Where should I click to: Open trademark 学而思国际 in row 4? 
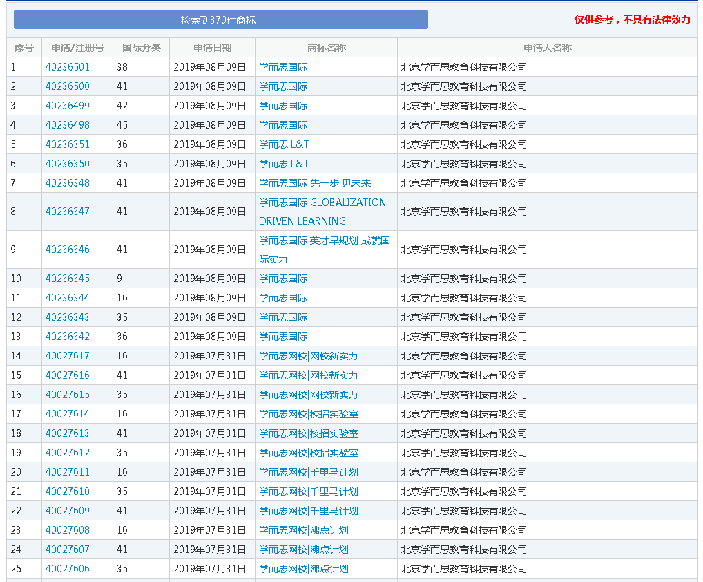click(x=283, y=124)
